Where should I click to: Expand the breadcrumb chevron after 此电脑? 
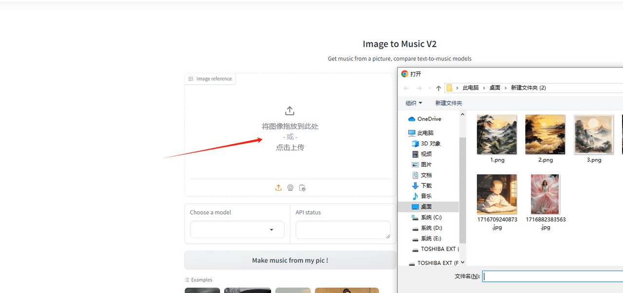[x=484, y=88]
